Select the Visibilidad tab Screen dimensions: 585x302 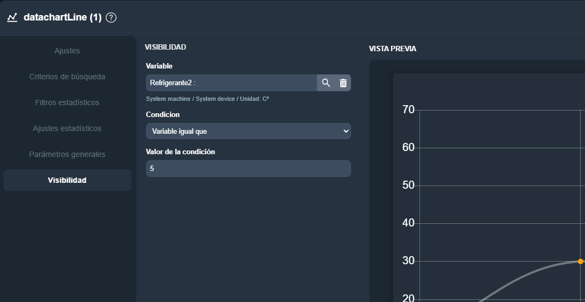coord(67,180)
